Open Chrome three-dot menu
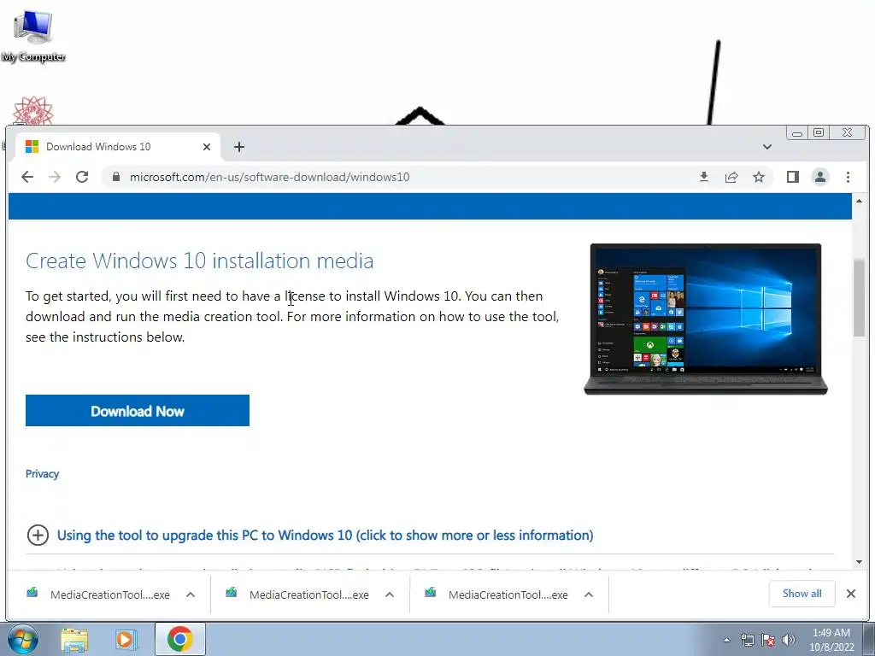The image size is (875, 656). (x=848, y=177)
